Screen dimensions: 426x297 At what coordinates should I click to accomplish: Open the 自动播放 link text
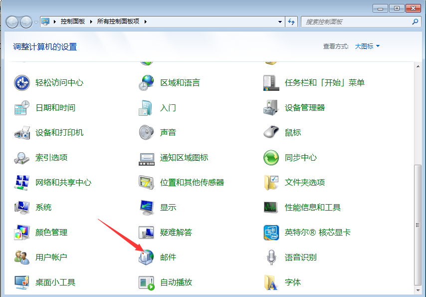176,283
